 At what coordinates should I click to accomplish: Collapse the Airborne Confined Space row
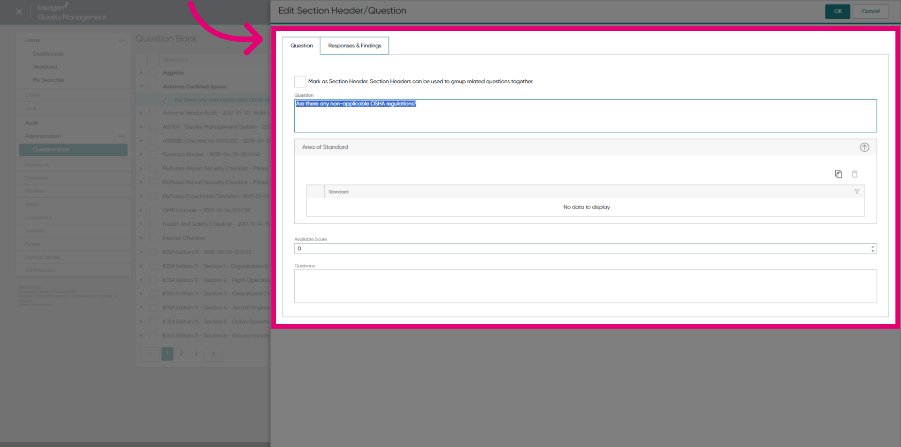(x=141, y=87)
